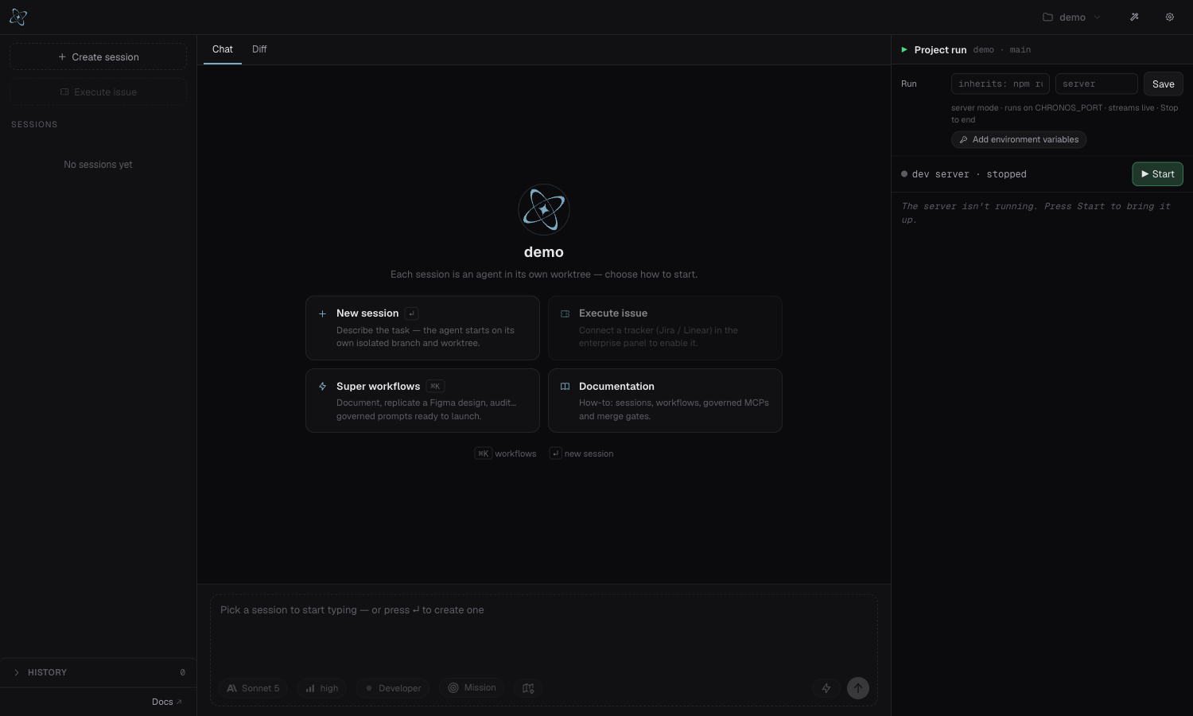
Task: Click the send arrow button
Action: 858,688
